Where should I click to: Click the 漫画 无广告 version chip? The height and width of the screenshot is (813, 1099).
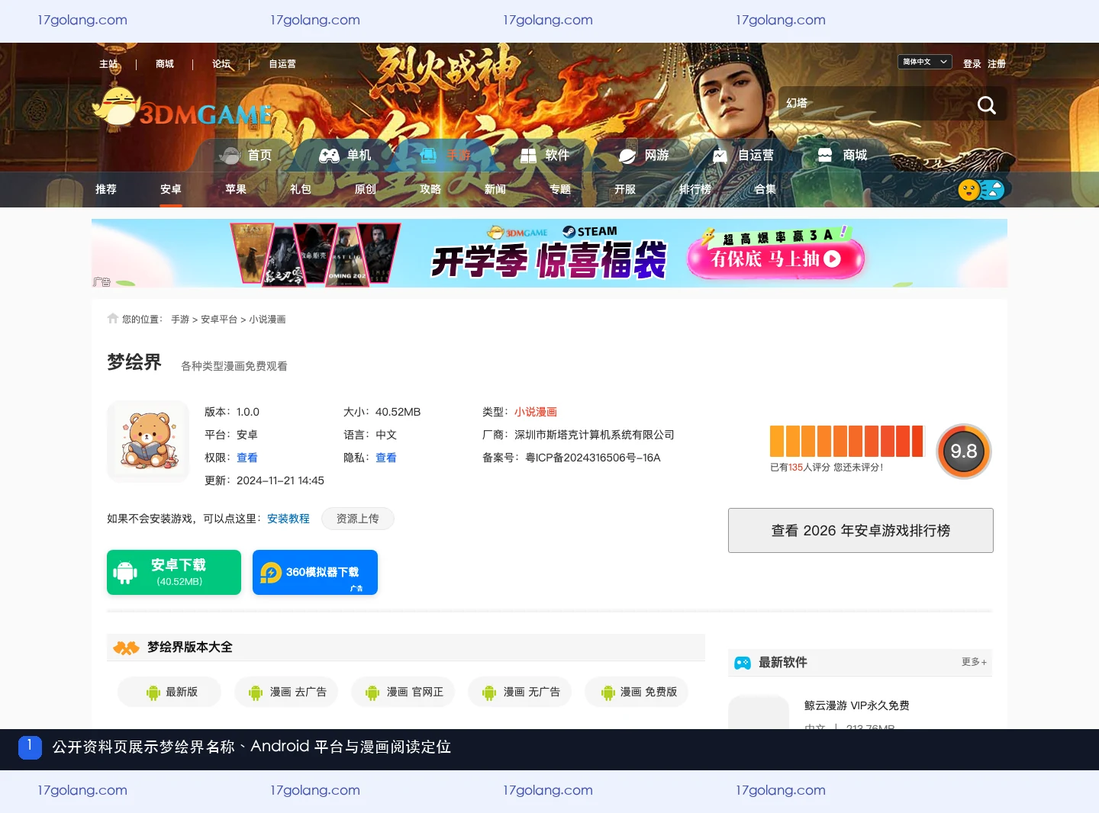(520, 692)
